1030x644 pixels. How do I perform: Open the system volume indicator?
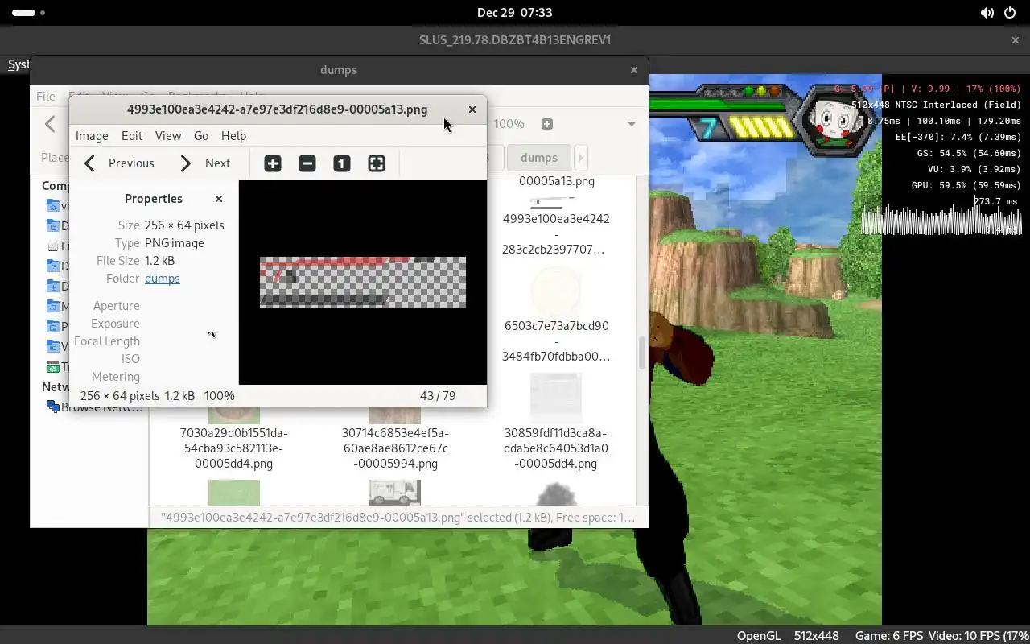pyautogui.click(x=987, y=13)
